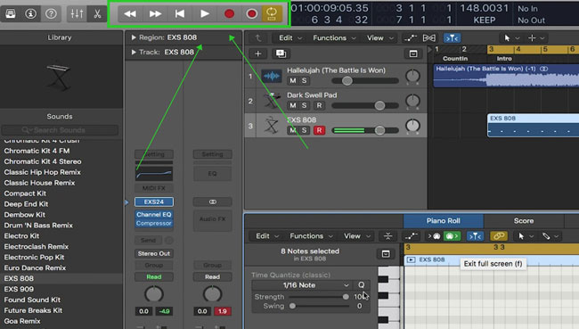579x329 pixels.
Task: Expand the Region: EXS 808 inspector
Action: [134, 37]
